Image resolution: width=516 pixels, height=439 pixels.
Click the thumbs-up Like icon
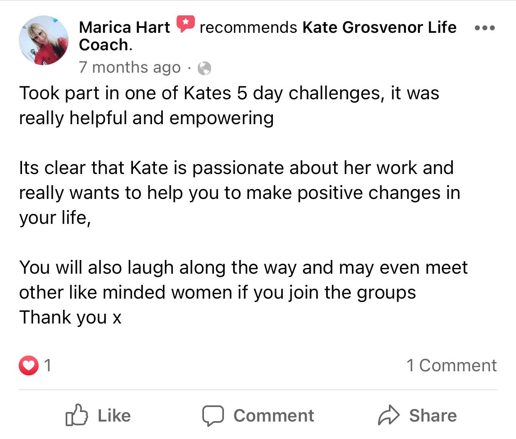point(77,415)
